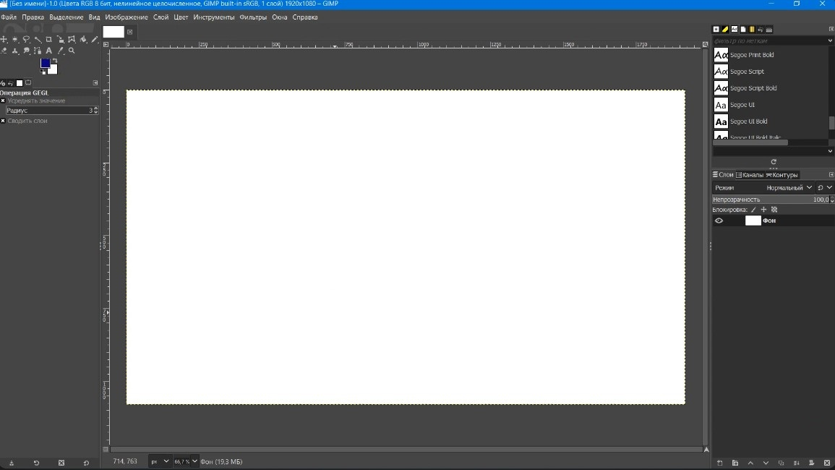This screenshot has height=470, width=835.
Task: Choose the Segoe Script font
Action: [x=747, y=72]
